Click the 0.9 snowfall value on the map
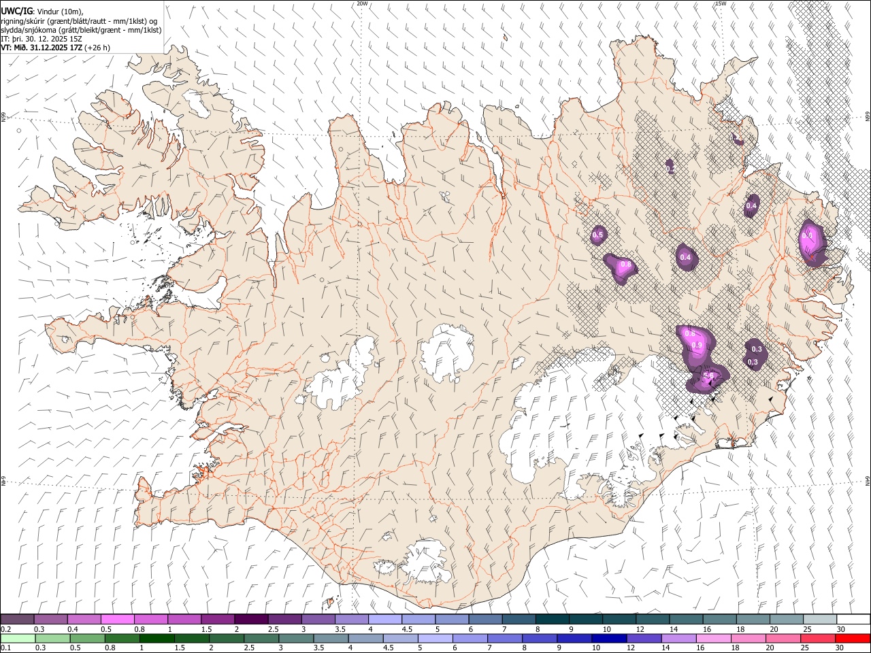 [697, 346]
